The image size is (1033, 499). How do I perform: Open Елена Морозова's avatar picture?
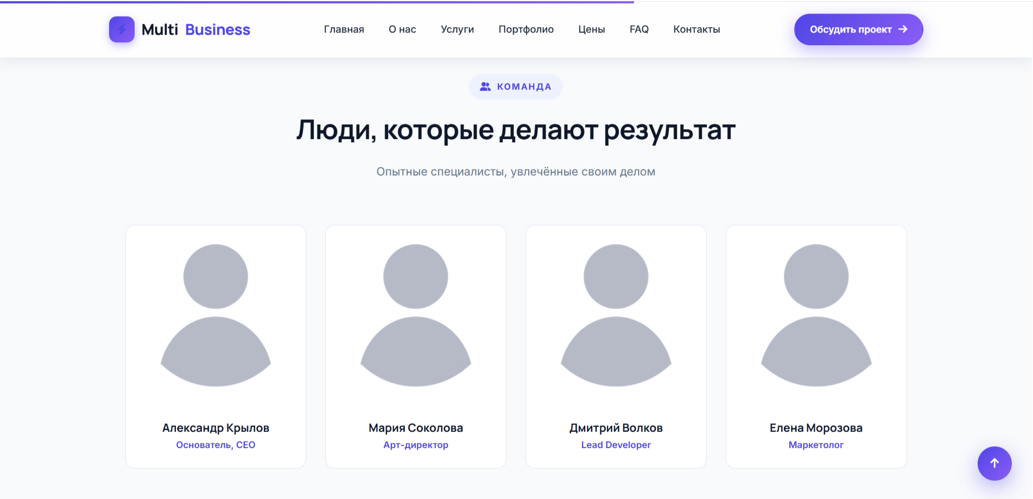816,315
